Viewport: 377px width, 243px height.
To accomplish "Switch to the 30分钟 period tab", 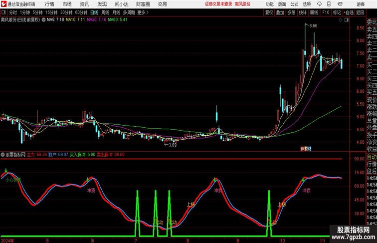I will click(x=66, y=12).
